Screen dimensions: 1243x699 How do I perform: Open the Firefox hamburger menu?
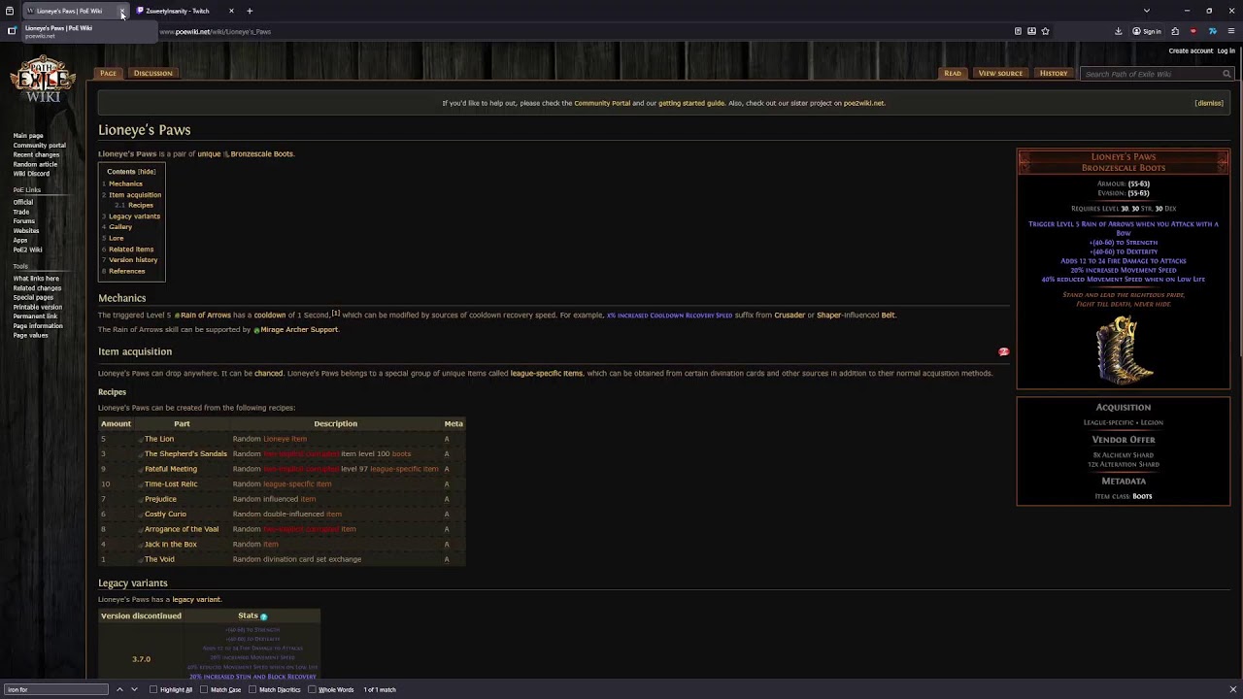pos(1231,31)
